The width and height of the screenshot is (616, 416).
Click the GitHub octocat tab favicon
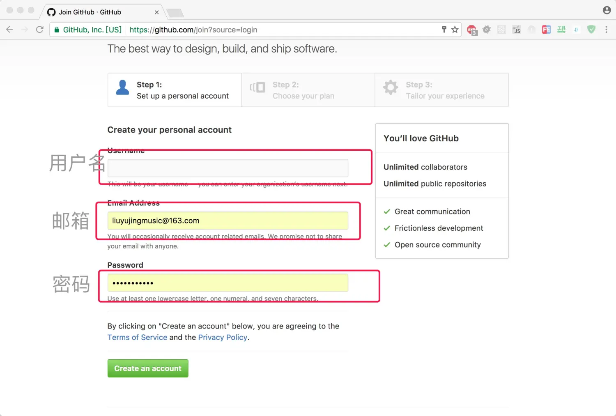51,12
